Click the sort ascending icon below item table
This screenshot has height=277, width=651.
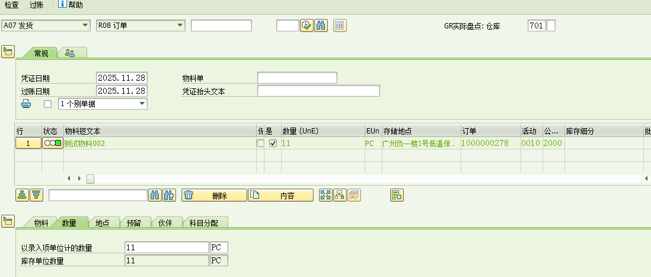coord(22,195)
